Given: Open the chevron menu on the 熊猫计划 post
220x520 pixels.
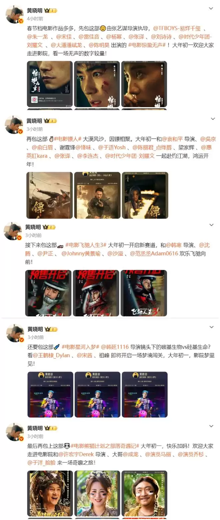Looking at the screenshot, I should coord(211,426).
